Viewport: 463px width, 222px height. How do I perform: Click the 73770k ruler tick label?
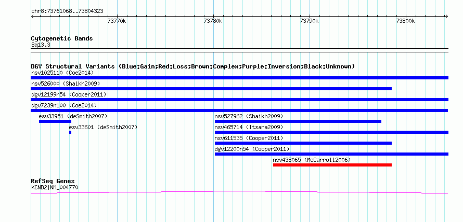tap(117, 21)
